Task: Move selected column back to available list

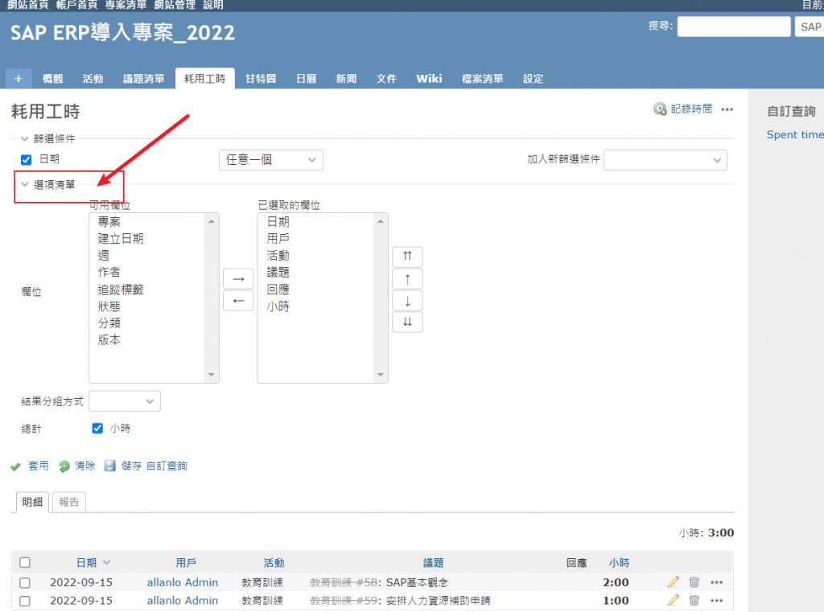Action: point(238,301)
